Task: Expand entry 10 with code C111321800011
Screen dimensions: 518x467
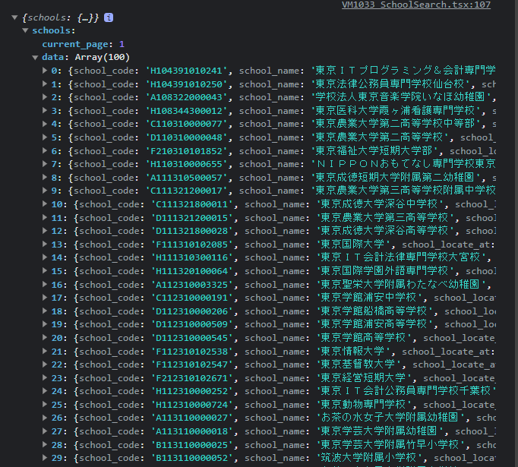Action: pos(45,204)
